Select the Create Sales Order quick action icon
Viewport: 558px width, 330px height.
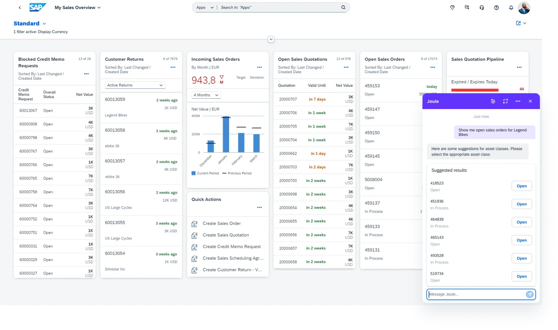[195, 224]
